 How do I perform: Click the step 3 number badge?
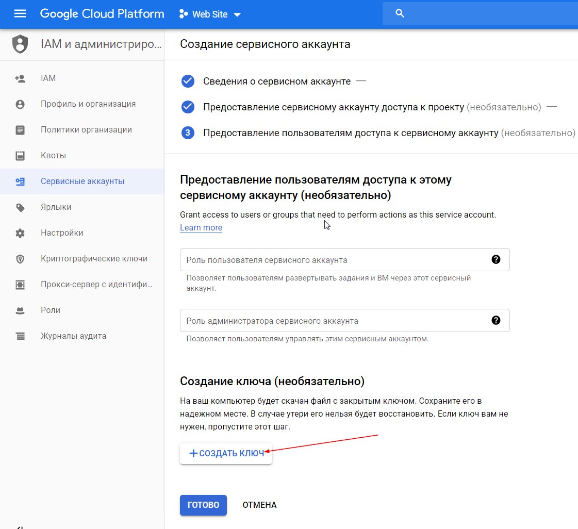[188, 133]
